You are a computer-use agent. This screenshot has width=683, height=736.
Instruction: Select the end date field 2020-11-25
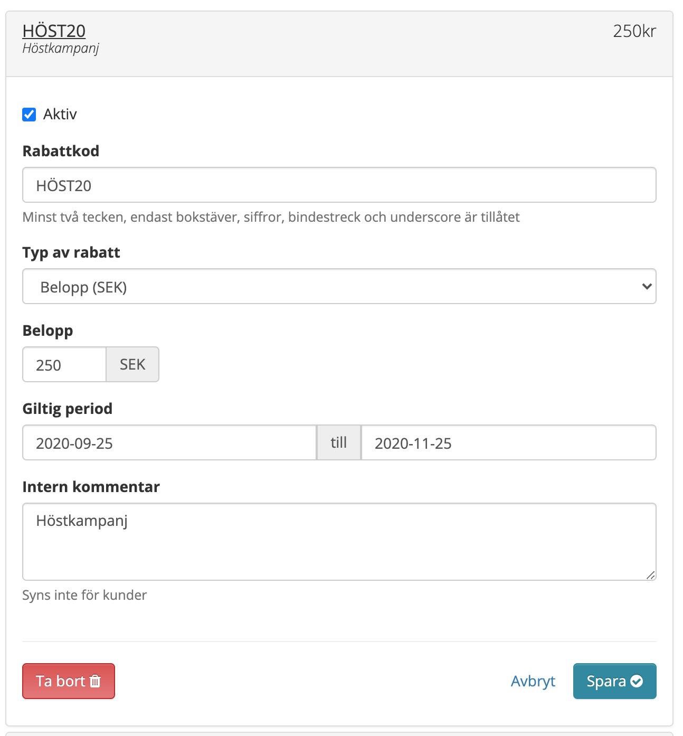coord(508,443)
